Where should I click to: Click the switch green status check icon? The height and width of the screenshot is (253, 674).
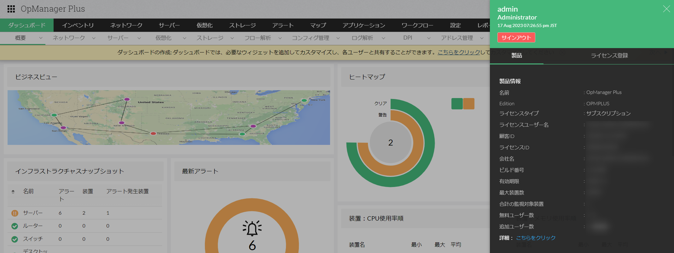[15, 239]
